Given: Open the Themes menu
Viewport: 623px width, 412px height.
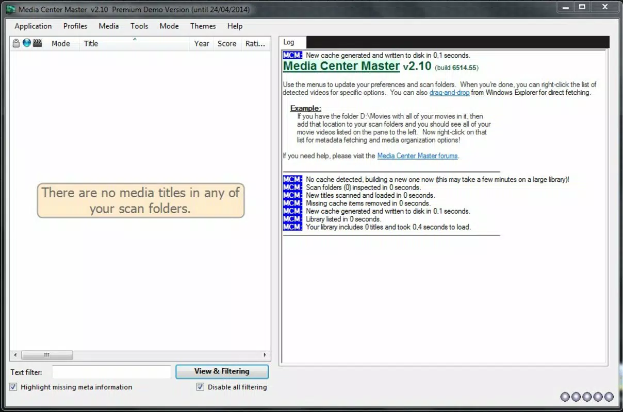Looking at the screenshot, I should [203, 26].
